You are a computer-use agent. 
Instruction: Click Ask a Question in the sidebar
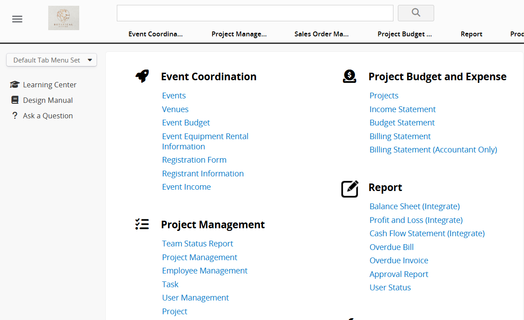click(x=48, y=116)
